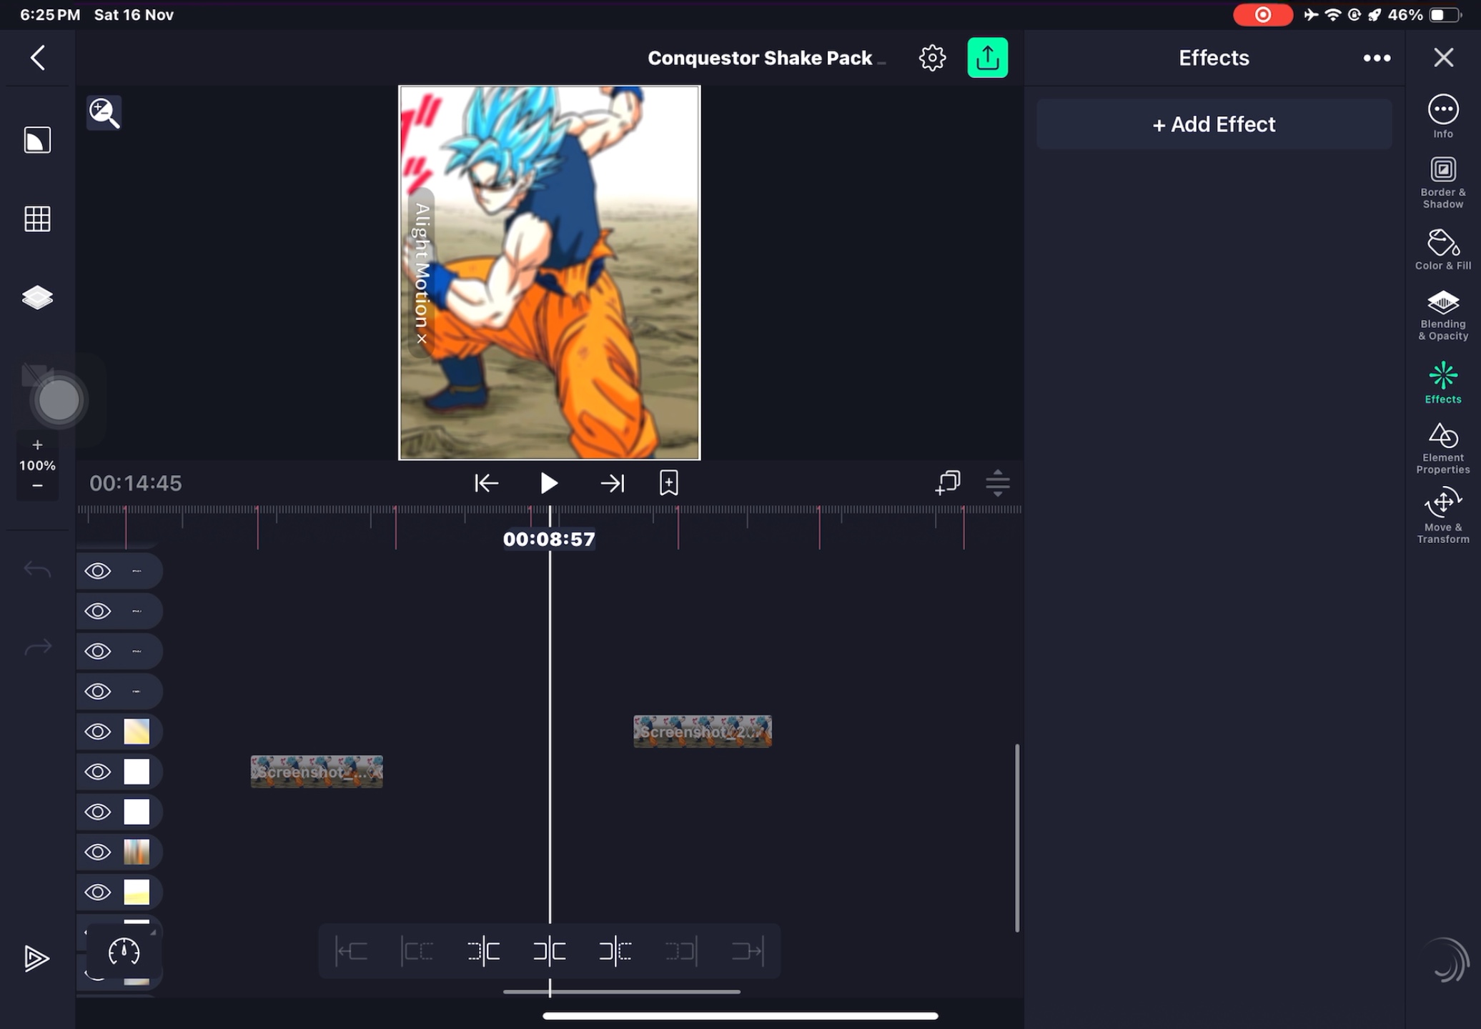Click the Wi-Fi icon in status bar
1481x1029 pixels.
pos(1333,15)
